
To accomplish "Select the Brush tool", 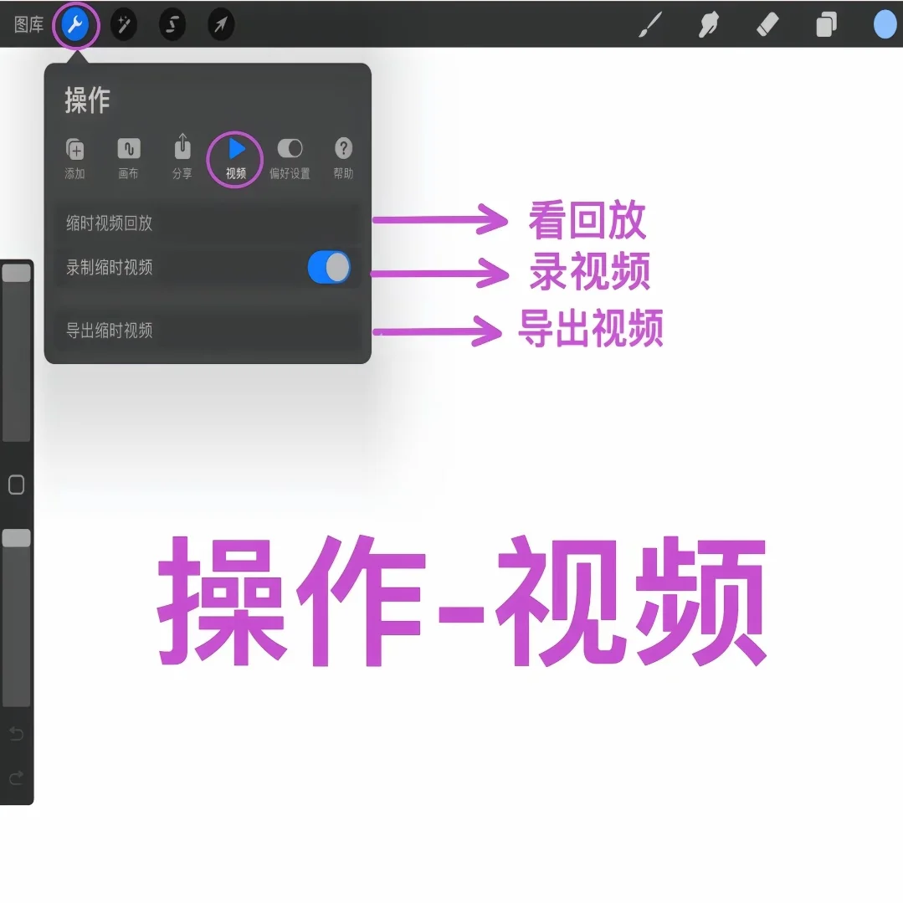I will coord(650,24).
